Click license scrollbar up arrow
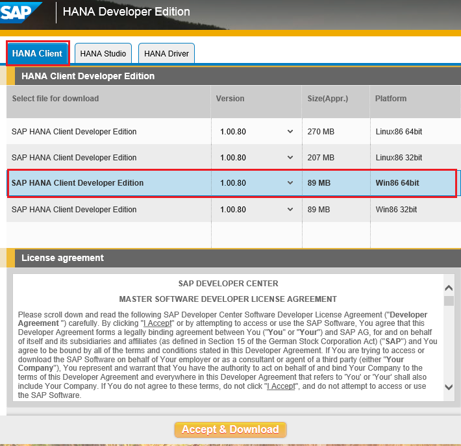This screenshot has width=461, height=446. 449,288
